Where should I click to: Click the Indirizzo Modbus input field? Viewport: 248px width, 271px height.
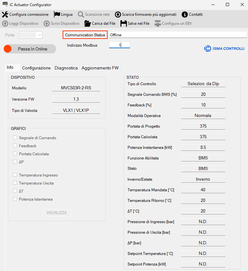coord(120,45)
